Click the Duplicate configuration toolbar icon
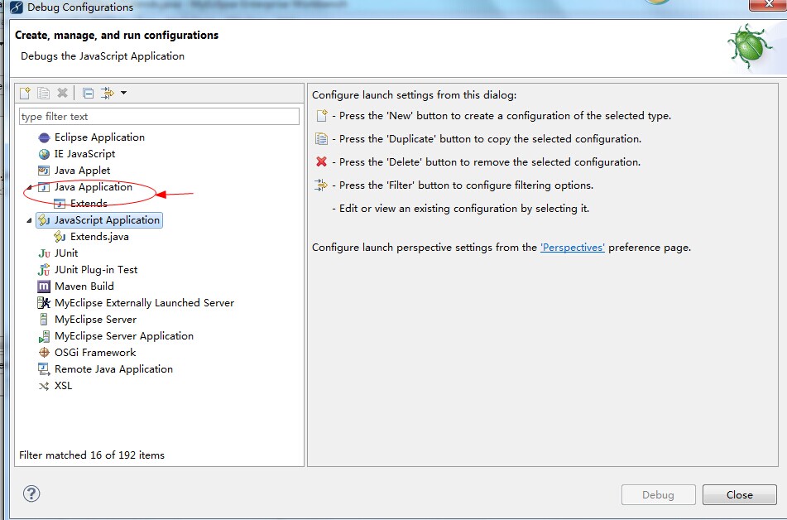 click(44, 93)
